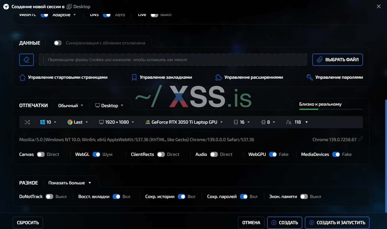Click the paperclip icon on the file button
This screenshot has width=387, height=229.
coord(320,60)
